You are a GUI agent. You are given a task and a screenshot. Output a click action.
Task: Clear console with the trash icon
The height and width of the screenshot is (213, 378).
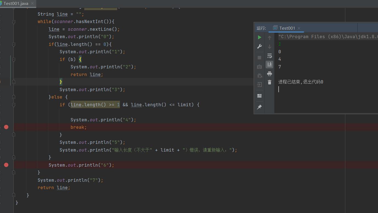pyautogui.click(x=270, y=82)
